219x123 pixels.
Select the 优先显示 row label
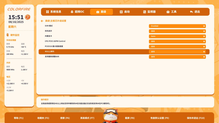(x=48, y=31)
